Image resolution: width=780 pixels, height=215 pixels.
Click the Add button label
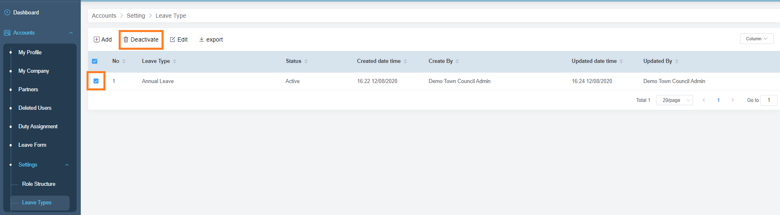click(x=106, y=39)
